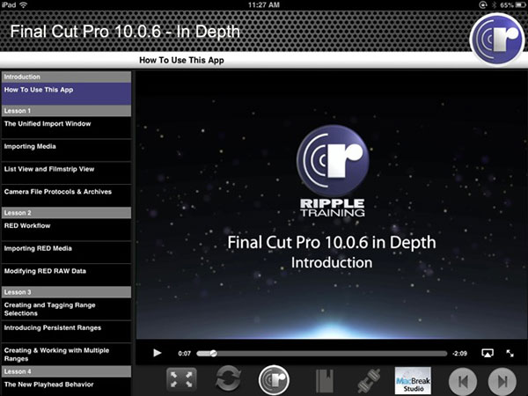528x396 pixels.
Task: Open Creating & Working with Multiple Ranges
Action: tap(66, 354)
